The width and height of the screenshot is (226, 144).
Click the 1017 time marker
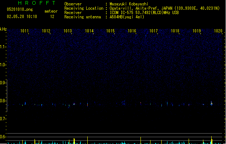pos(153,31)
